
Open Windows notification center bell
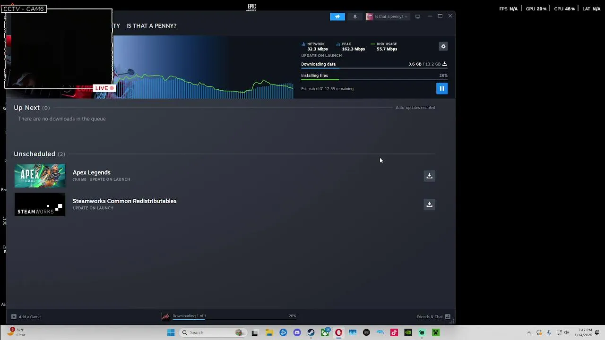[x=597, y=332]
